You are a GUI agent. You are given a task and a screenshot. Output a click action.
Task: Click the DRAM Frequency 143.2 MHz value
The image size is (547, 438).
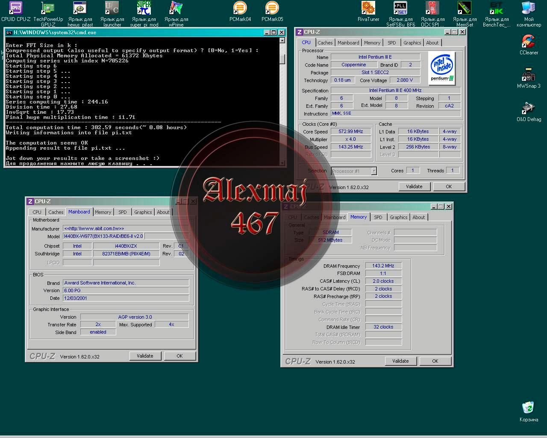[x=383, y=266]
